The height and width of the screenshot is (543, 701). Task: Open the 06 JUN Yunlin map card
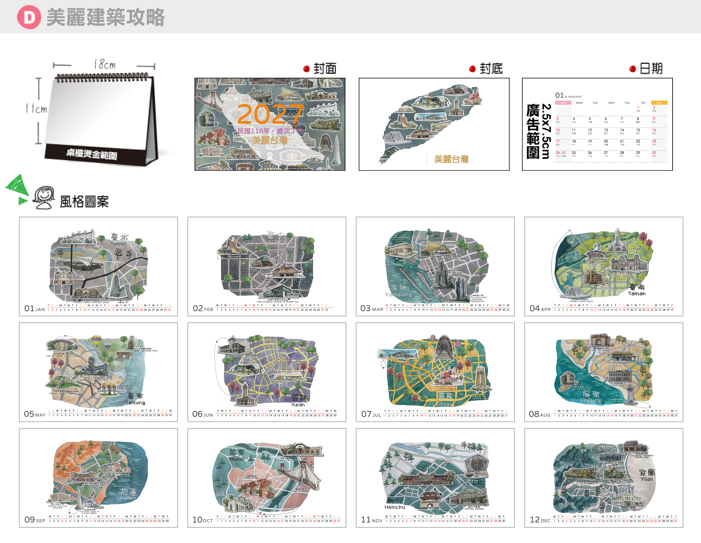coord(267,372)
